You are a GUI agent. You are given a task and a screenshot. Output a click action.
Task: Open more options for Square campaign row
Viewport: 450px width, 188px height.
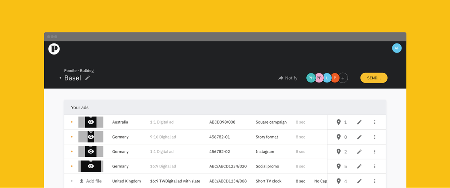pyautogui.click(x=375, y=122)
